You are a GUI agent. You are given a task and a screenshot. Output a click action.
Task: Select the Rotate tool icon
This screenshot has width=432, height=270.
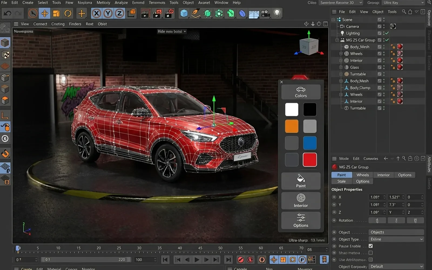pyautogui.click(x=68, y=13)
